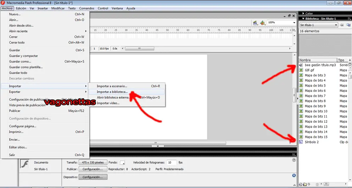This screenshot has width=352, height=188.
Task: Open a new library panel icon
Action: click(348, 25)
